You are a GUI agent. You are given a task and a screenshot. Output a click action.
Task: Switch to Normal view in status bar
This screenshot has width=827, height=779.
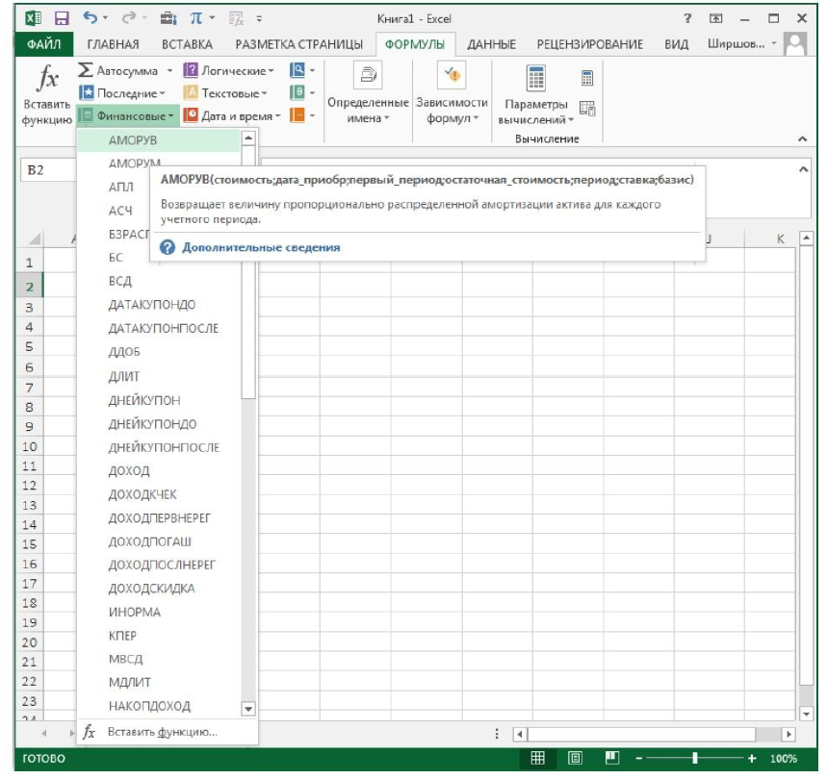point(537,758)
